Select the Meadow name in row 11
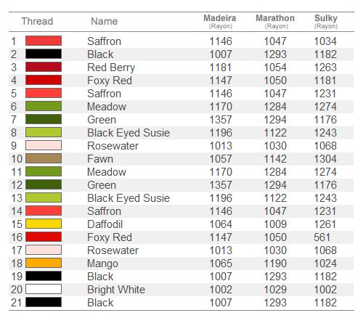The width and height of the screenshot is (363, 318). (x=107, y=172)
